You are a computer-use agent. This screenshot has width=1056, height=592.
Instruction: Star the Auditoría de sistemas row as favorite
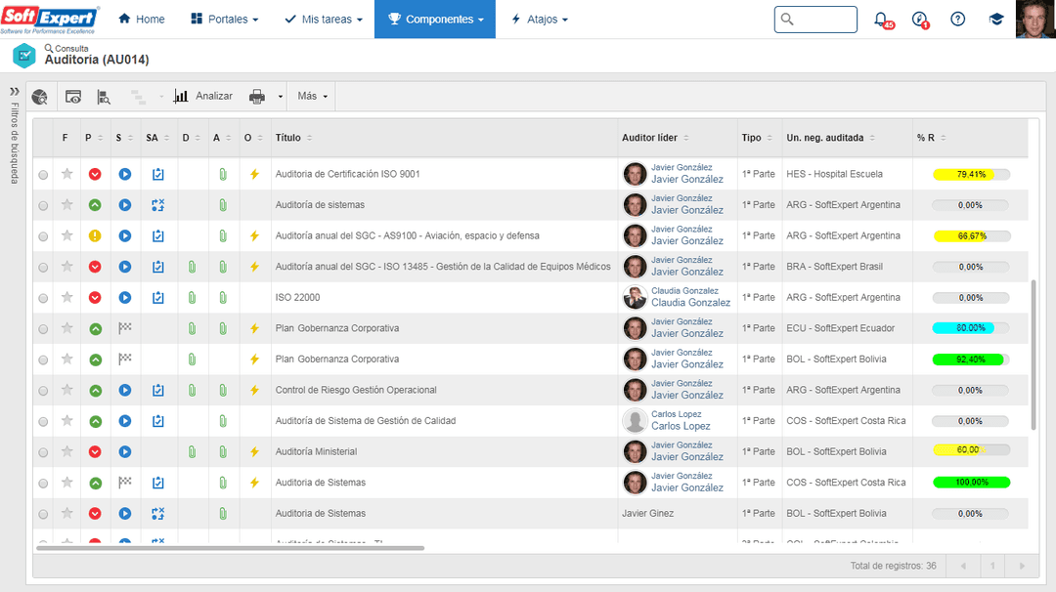pyautogui.click(x=66, y=205)
